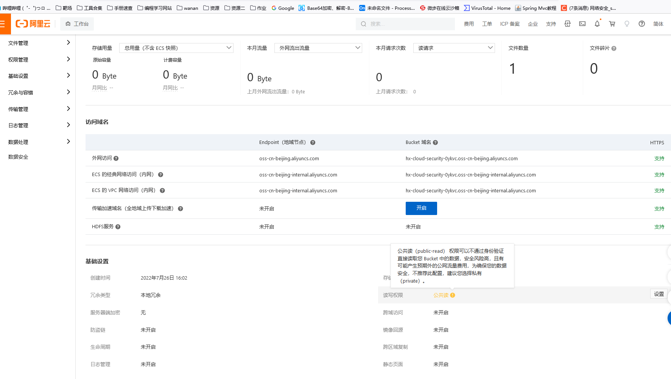Open Cloud Shell terminal icon
The height and width of the screenshot is (379, 671).
tap(582, 24)
